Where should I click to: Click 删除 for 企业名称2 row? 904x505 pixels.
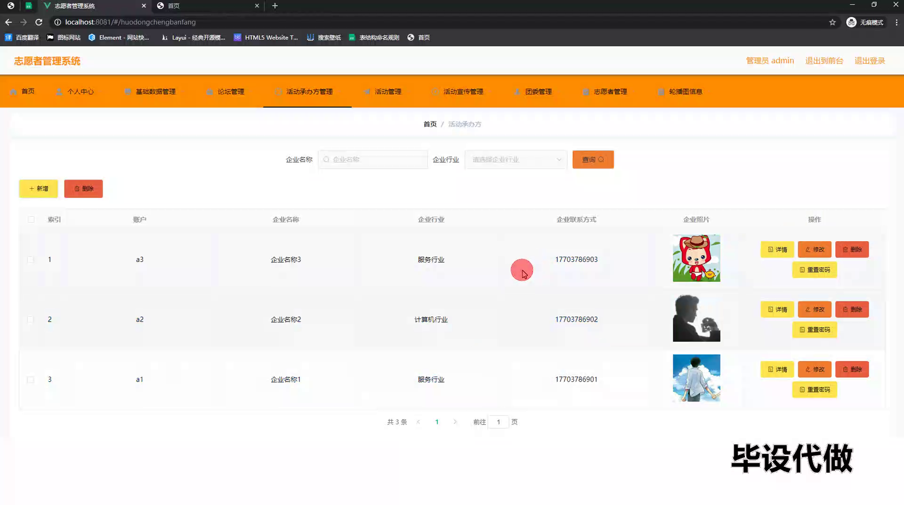[x=852, y=310]
